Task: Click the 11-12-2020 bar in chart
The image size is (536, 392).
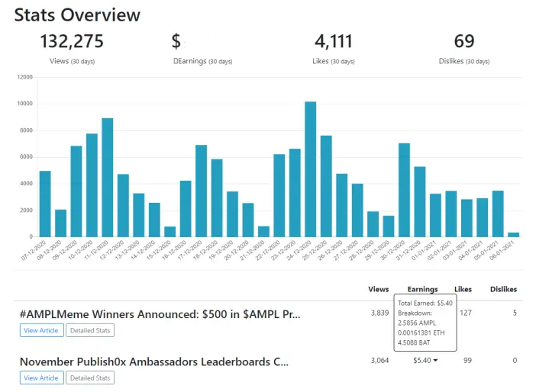Action: point(108,178)
